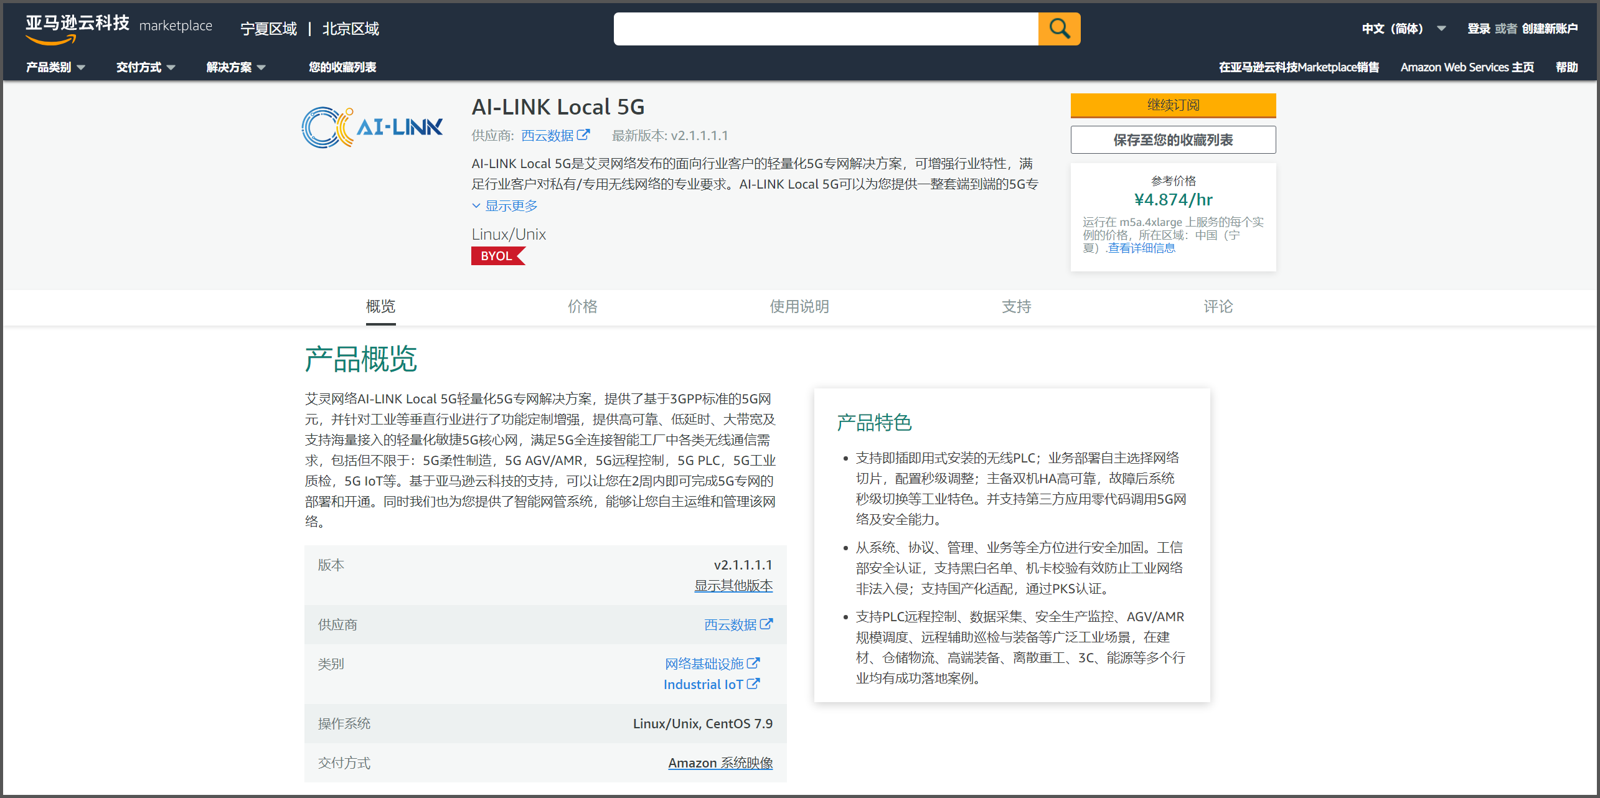Click the external link icon in 供应商 table row
Screen dimensions: 1600x798
(766, 624)
